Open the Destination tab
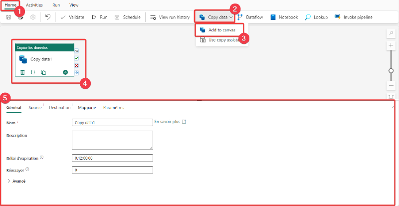 60,108
